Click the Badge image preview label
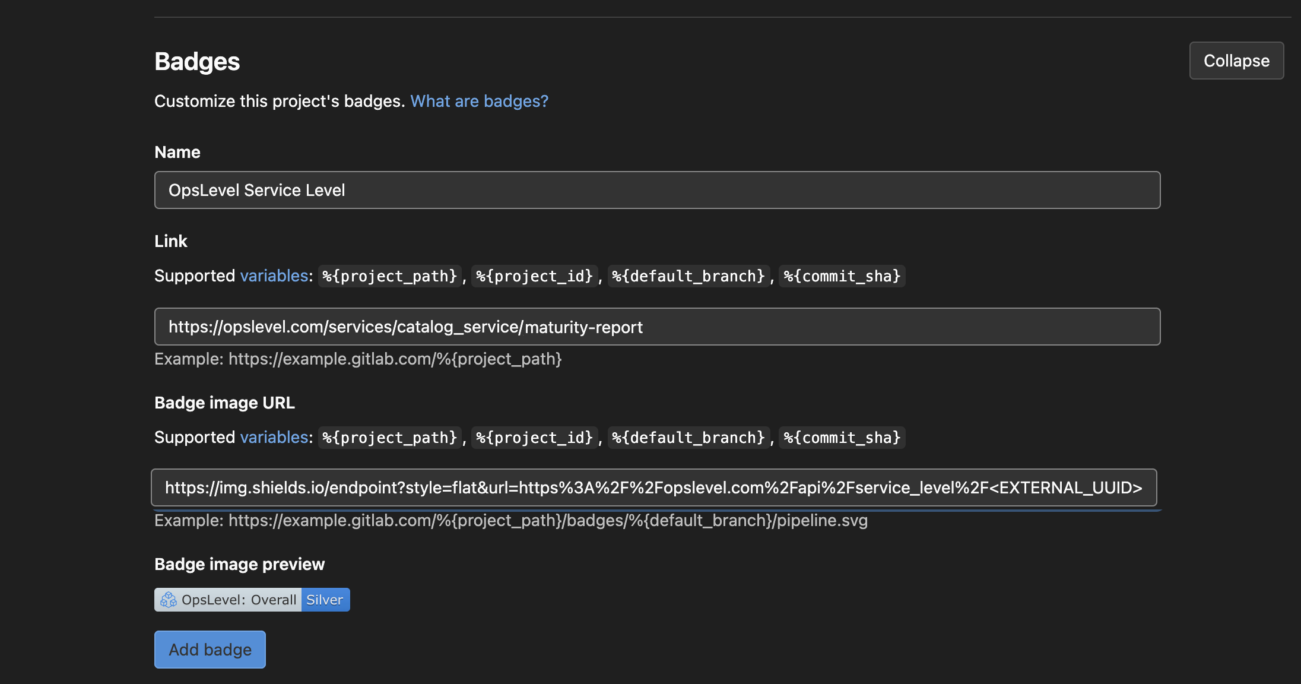 click(240, 564)
